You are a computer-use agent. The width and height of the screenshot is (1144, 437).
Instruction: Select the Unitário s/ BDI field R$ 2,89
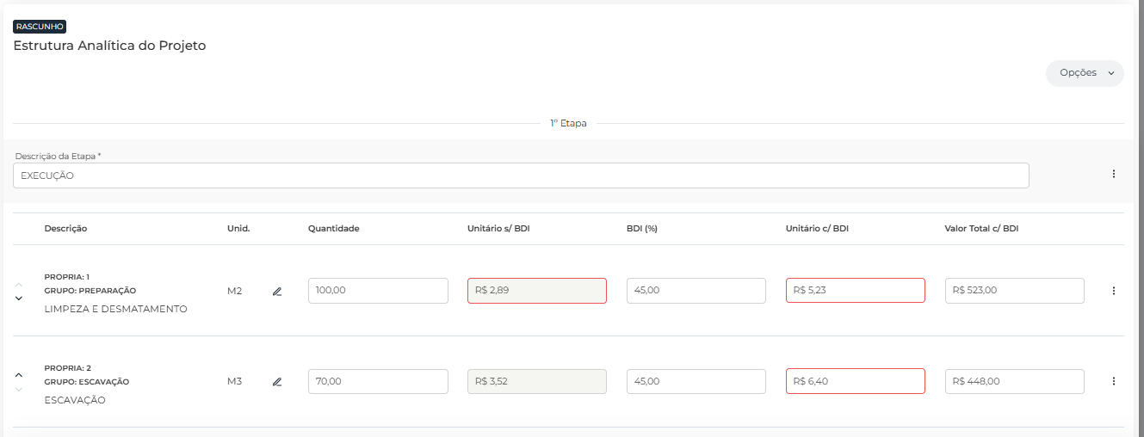point(536,291)
